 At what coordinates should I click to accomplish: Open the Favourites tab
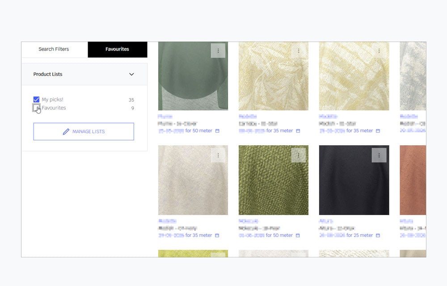pyautogui.click(x=118, y=49)
